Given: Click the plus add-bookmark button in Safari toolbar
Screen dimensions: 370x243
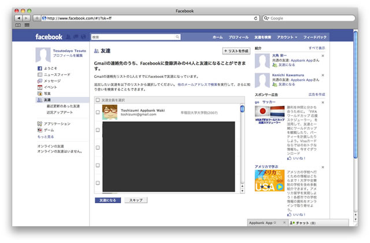Looking at the screenshot, I should [x=37, y=18].
